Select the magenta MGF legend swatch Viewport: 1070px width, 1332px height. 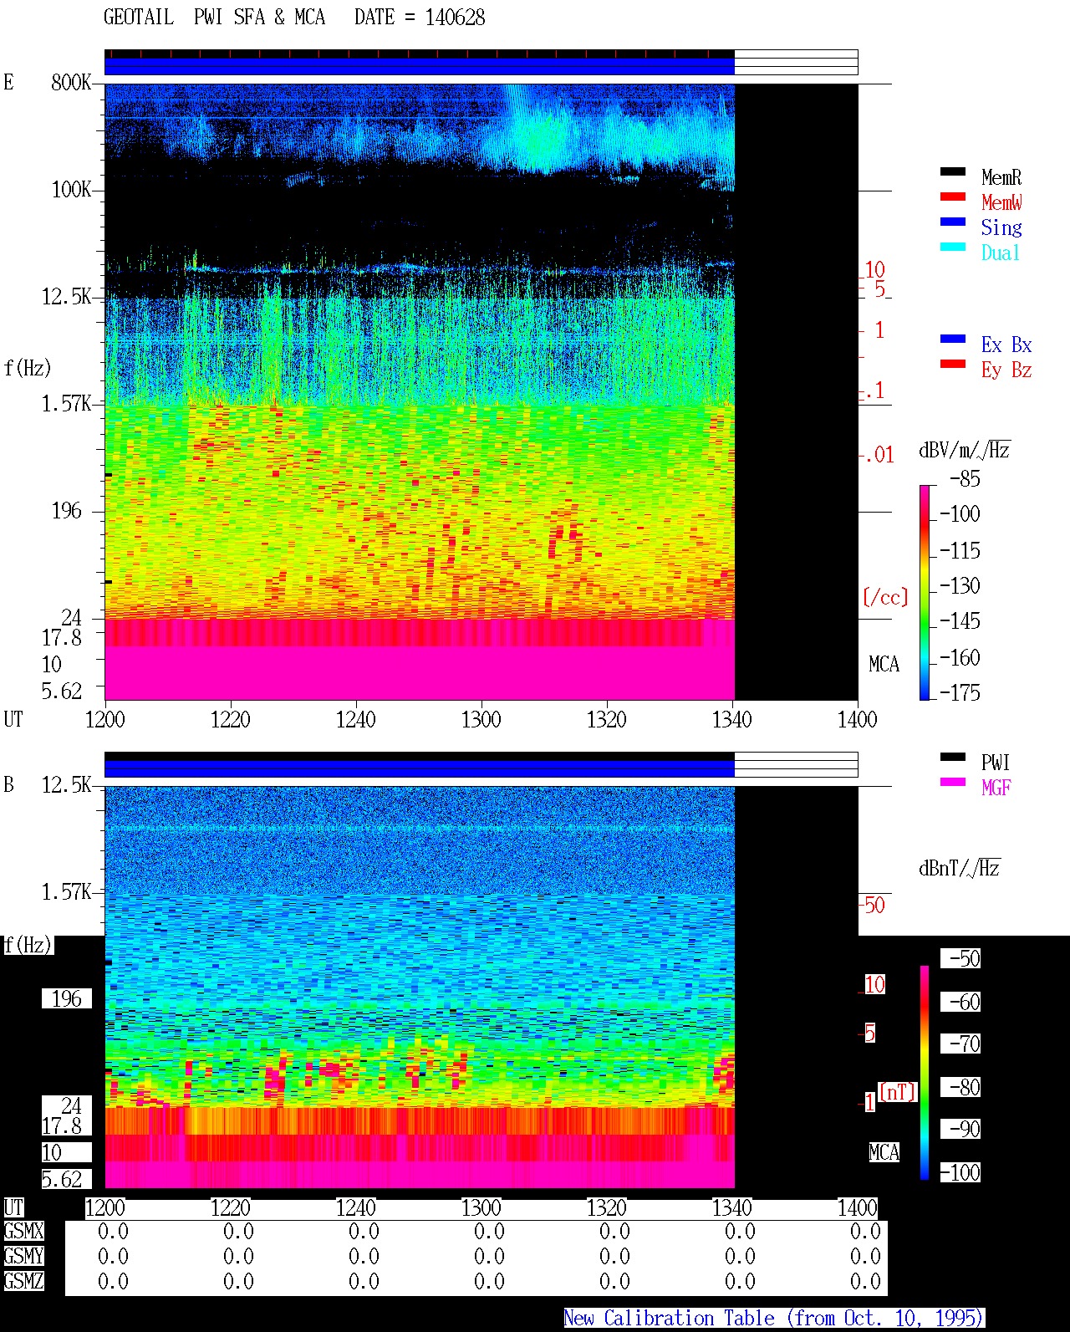pos(953,782)
